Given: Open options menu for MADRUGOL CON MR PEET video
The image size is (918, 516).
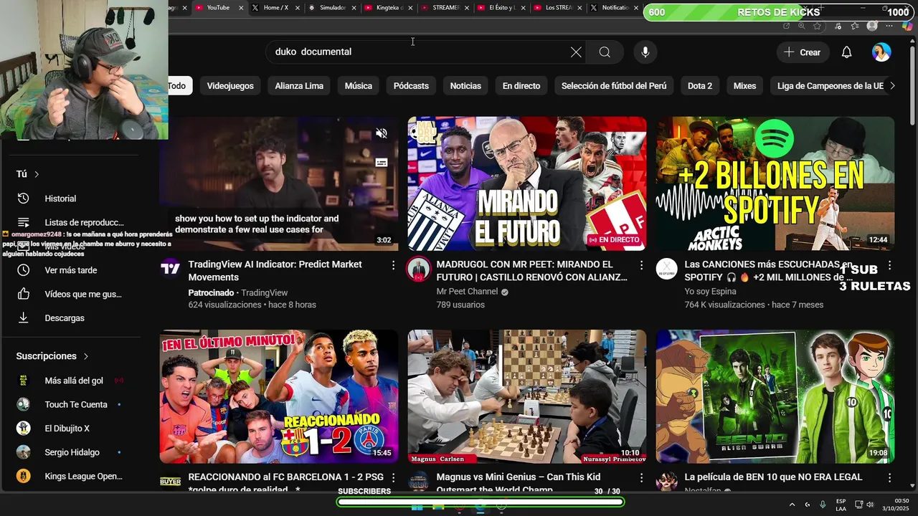Looking at the screenshot, I should click(x=641, y=265).
